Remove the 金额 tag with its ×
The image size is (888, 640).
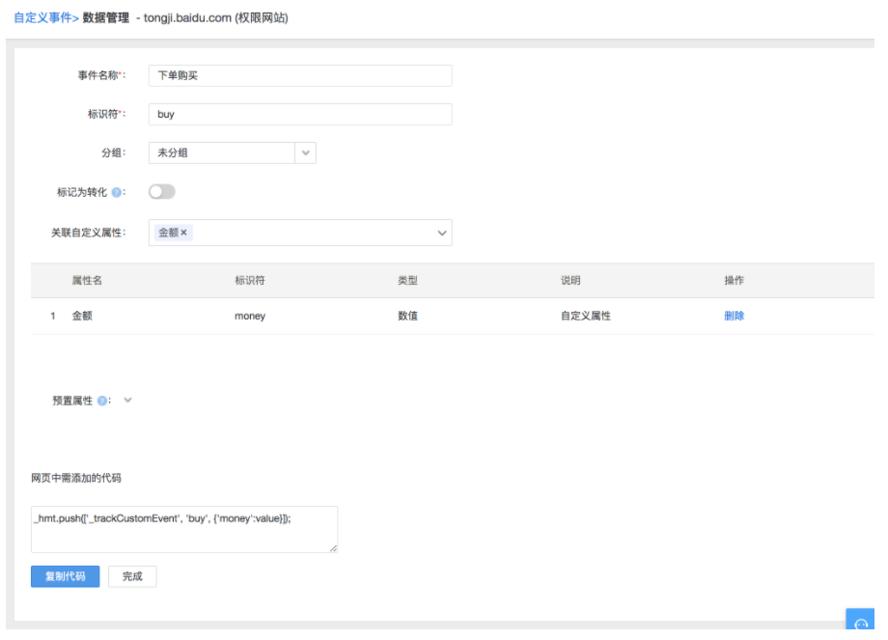(x=184, y=233)
